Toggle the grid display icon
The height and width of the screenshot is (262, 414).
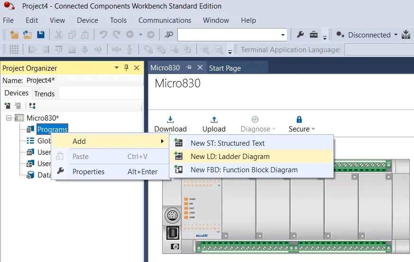tap(14, 49)
